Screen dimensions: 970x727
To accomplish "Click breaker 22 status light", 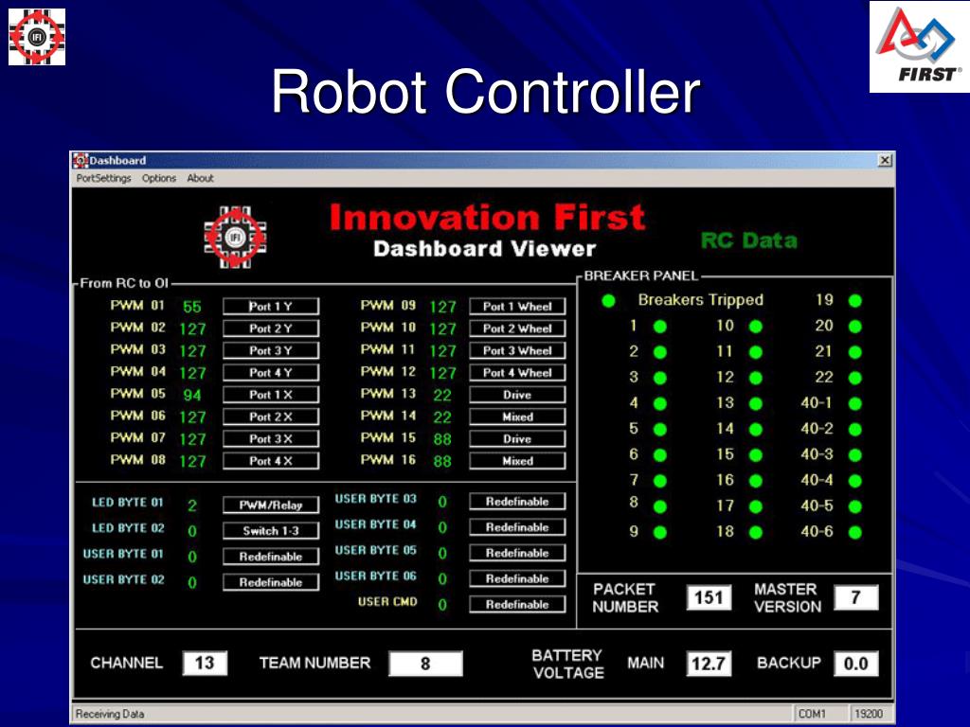I will point(855,378).
